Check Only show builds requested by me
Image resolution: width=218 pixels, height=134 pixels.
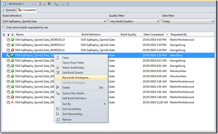[4, 27]
